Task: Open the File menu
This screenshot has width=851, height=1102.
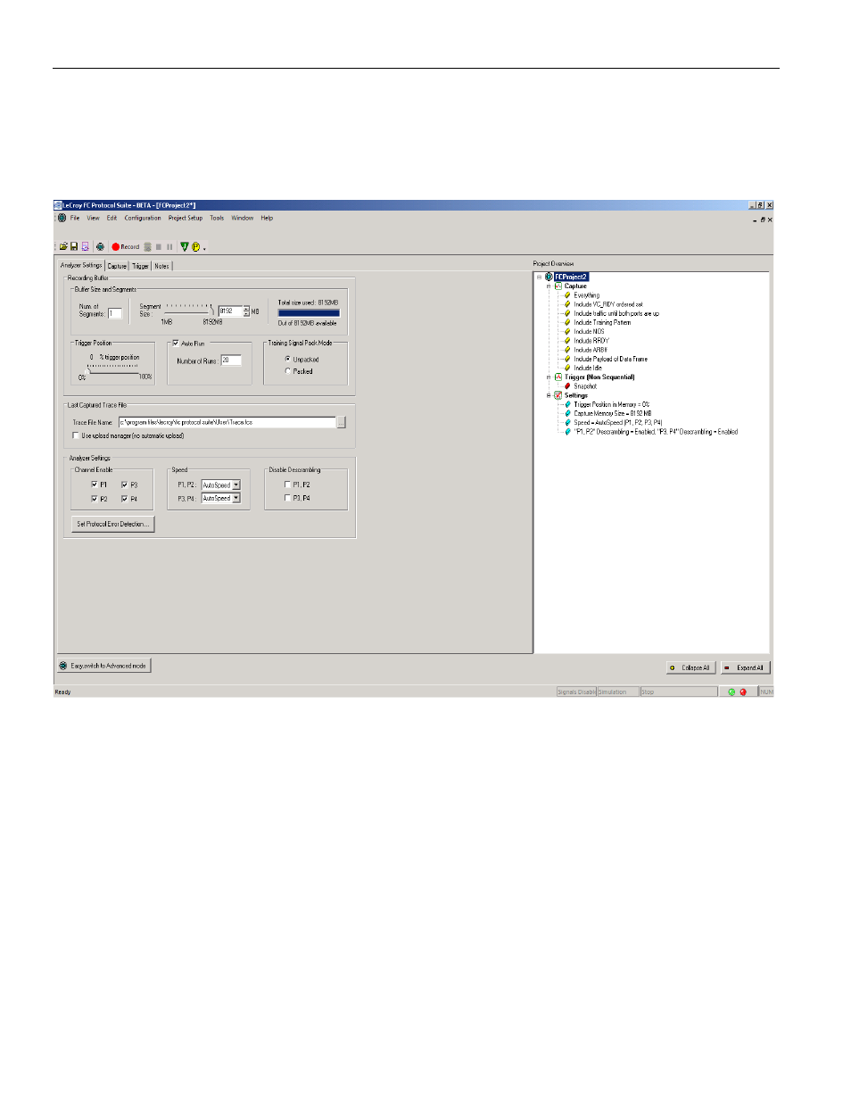Action: click(x=75, y=218)
